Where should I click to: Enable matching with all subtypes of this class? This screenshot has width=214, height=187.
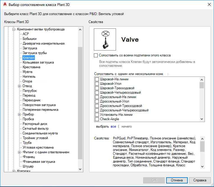coord(96,55)
